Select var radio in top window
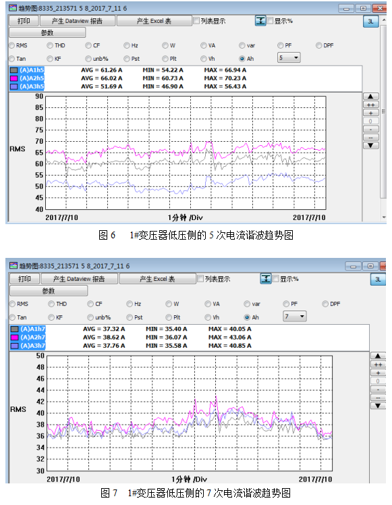The image size is (392, 505). (242, 45)
